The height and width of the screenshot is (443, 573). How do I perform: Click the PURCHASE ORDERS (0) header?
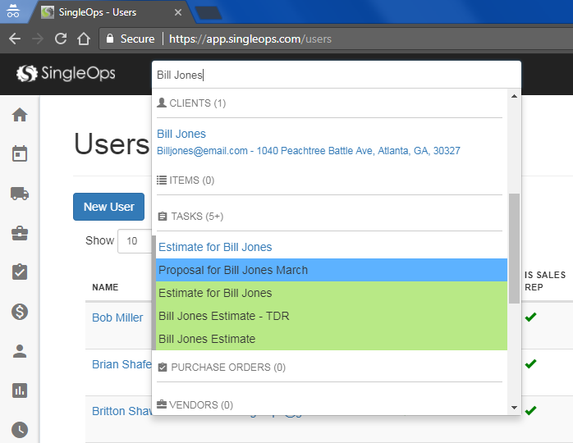tap(222, 368)
